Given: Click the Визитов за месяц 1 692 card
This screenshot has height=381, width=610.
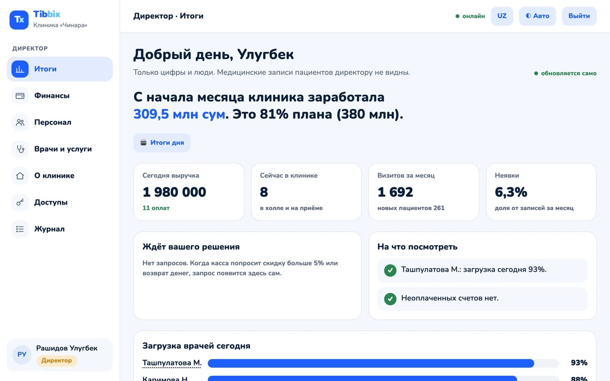Looking at the screenshot, I should pos(424,192).
